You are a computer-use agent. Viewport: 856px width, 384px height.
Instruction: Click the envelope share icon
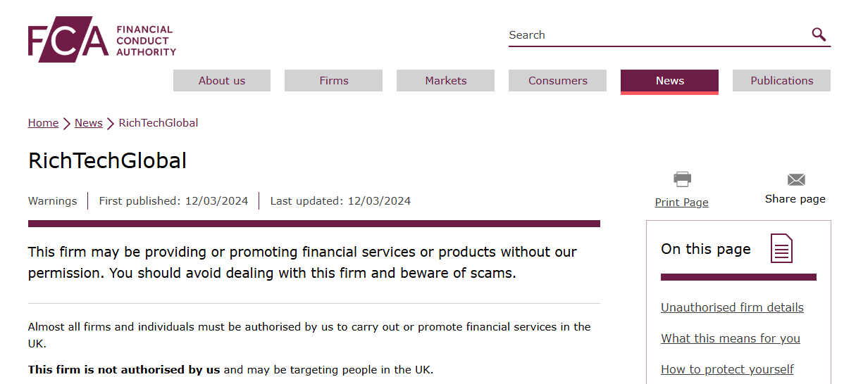tap(796, 179)
